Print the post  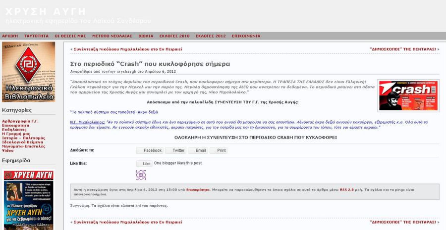pyautogui.click(x=219, y=150)
